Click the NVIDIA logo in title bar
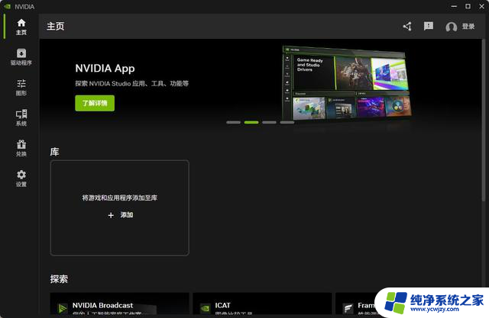The height and width of the screenshot is (318, 489). coord(8,7)
